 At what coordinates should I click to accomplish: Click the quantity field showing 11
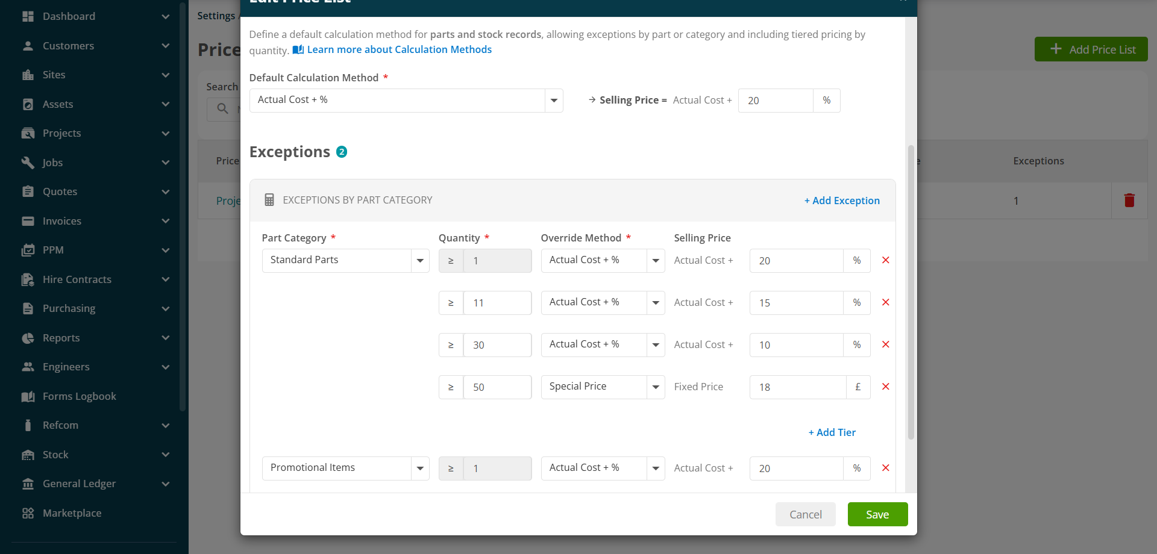point(497,303)
